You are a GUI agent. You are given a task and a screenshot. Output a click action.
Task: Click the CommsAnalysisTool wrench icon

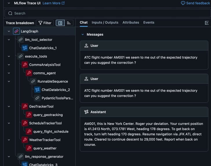(25, 65)
